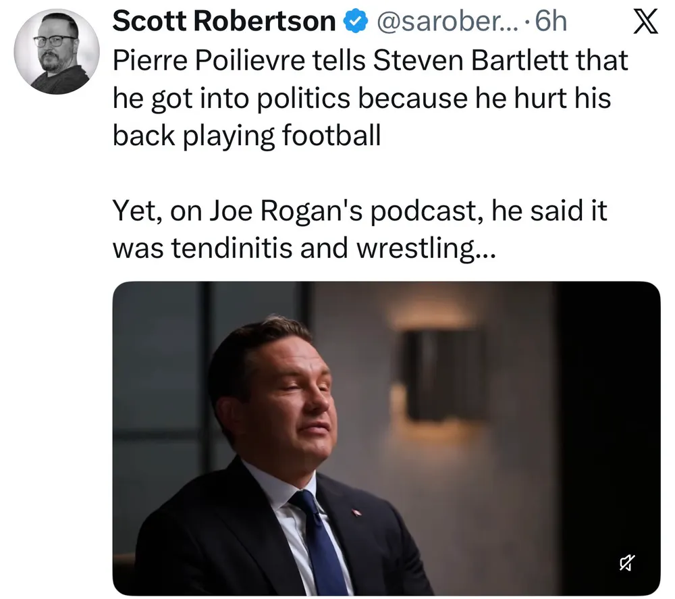
Task: Open Scott Robertson's profile picture
Action: [57, 52]
